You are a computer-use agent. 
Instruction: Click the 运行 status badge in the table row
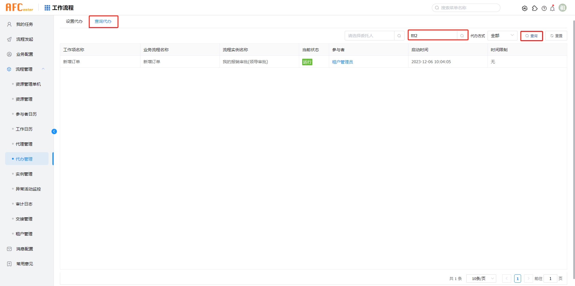pyautogui.click(x=307, y=62)
